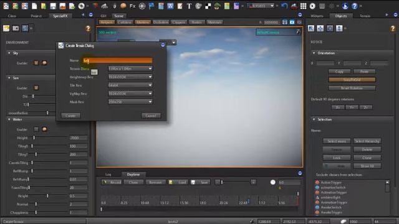Click the Record button in Daytime panel
The image size is (399, 224).
click(112, 182)
